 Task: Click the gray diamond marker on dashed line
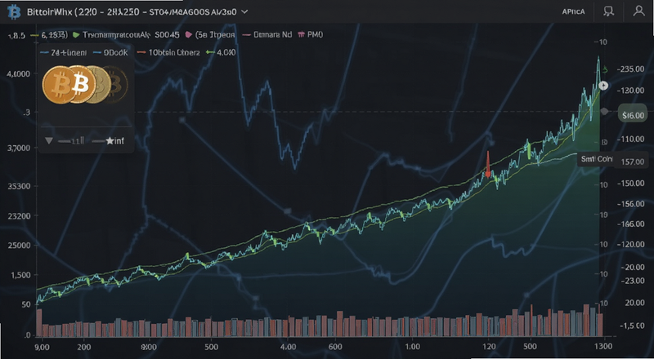coord(603,111)
